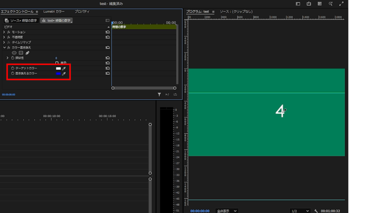Viewport: 380px width, 213px height.
Task: Toggle animation stopwatch for ターゲットカラー
Action: 13,68
